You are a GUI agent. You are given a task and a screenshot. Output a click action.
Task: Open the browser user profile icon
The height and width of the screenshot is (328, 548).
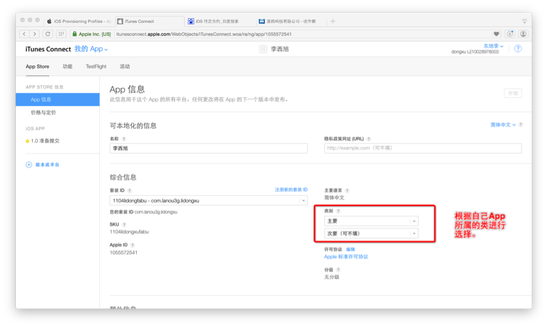coord(523,33)
